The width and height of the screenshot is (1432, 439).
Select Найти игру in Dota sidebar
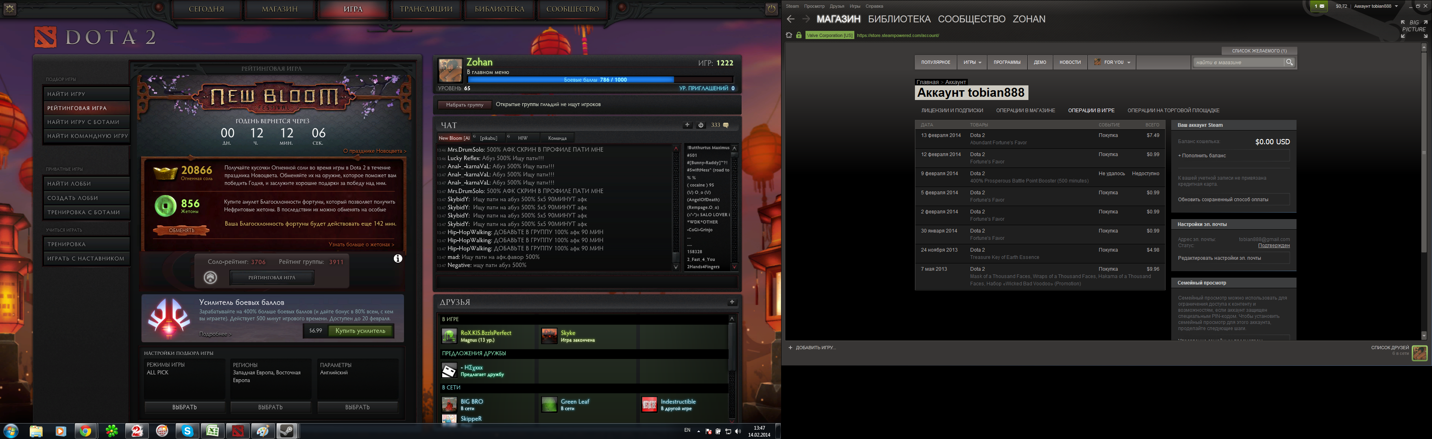point(86,94)
